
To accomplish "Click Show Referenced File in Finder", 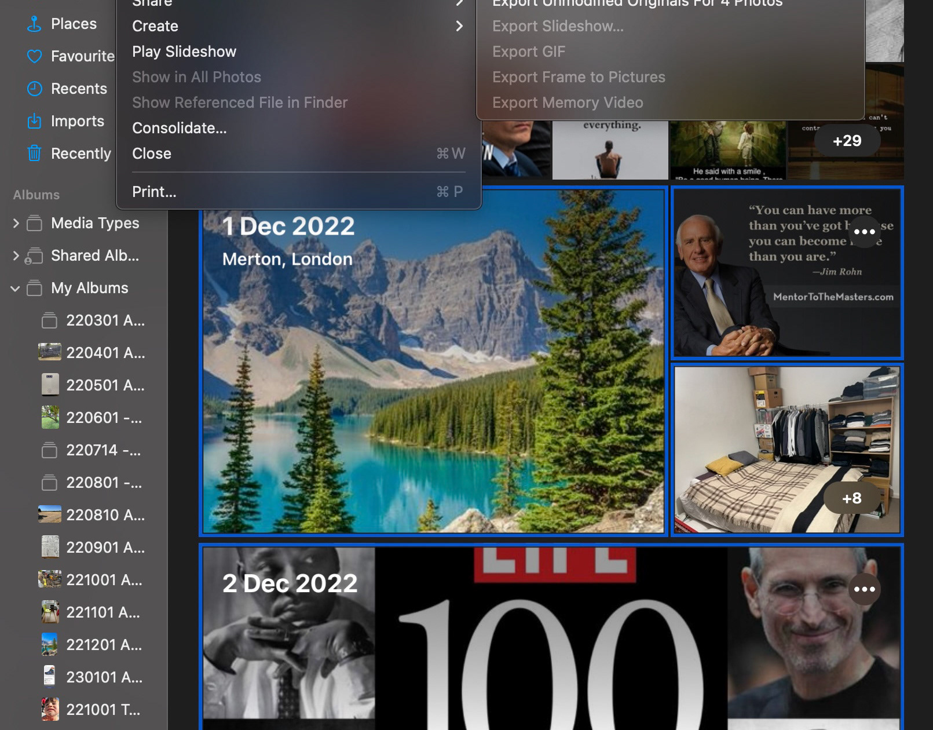I will (x=299, y=103).
